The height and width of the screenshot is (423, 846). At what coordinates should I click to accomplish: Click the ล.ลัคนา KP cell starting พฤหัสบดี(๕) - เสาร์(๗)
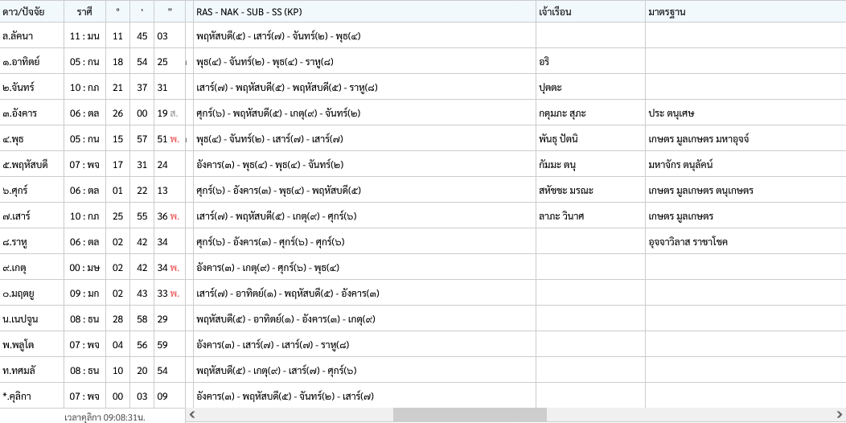click(365, 36)
